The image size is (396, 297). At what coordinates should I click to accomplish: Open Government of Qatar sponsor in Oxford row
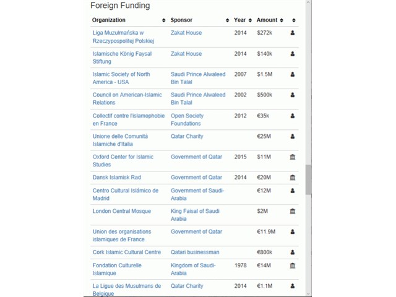click(x=197, y=157)
